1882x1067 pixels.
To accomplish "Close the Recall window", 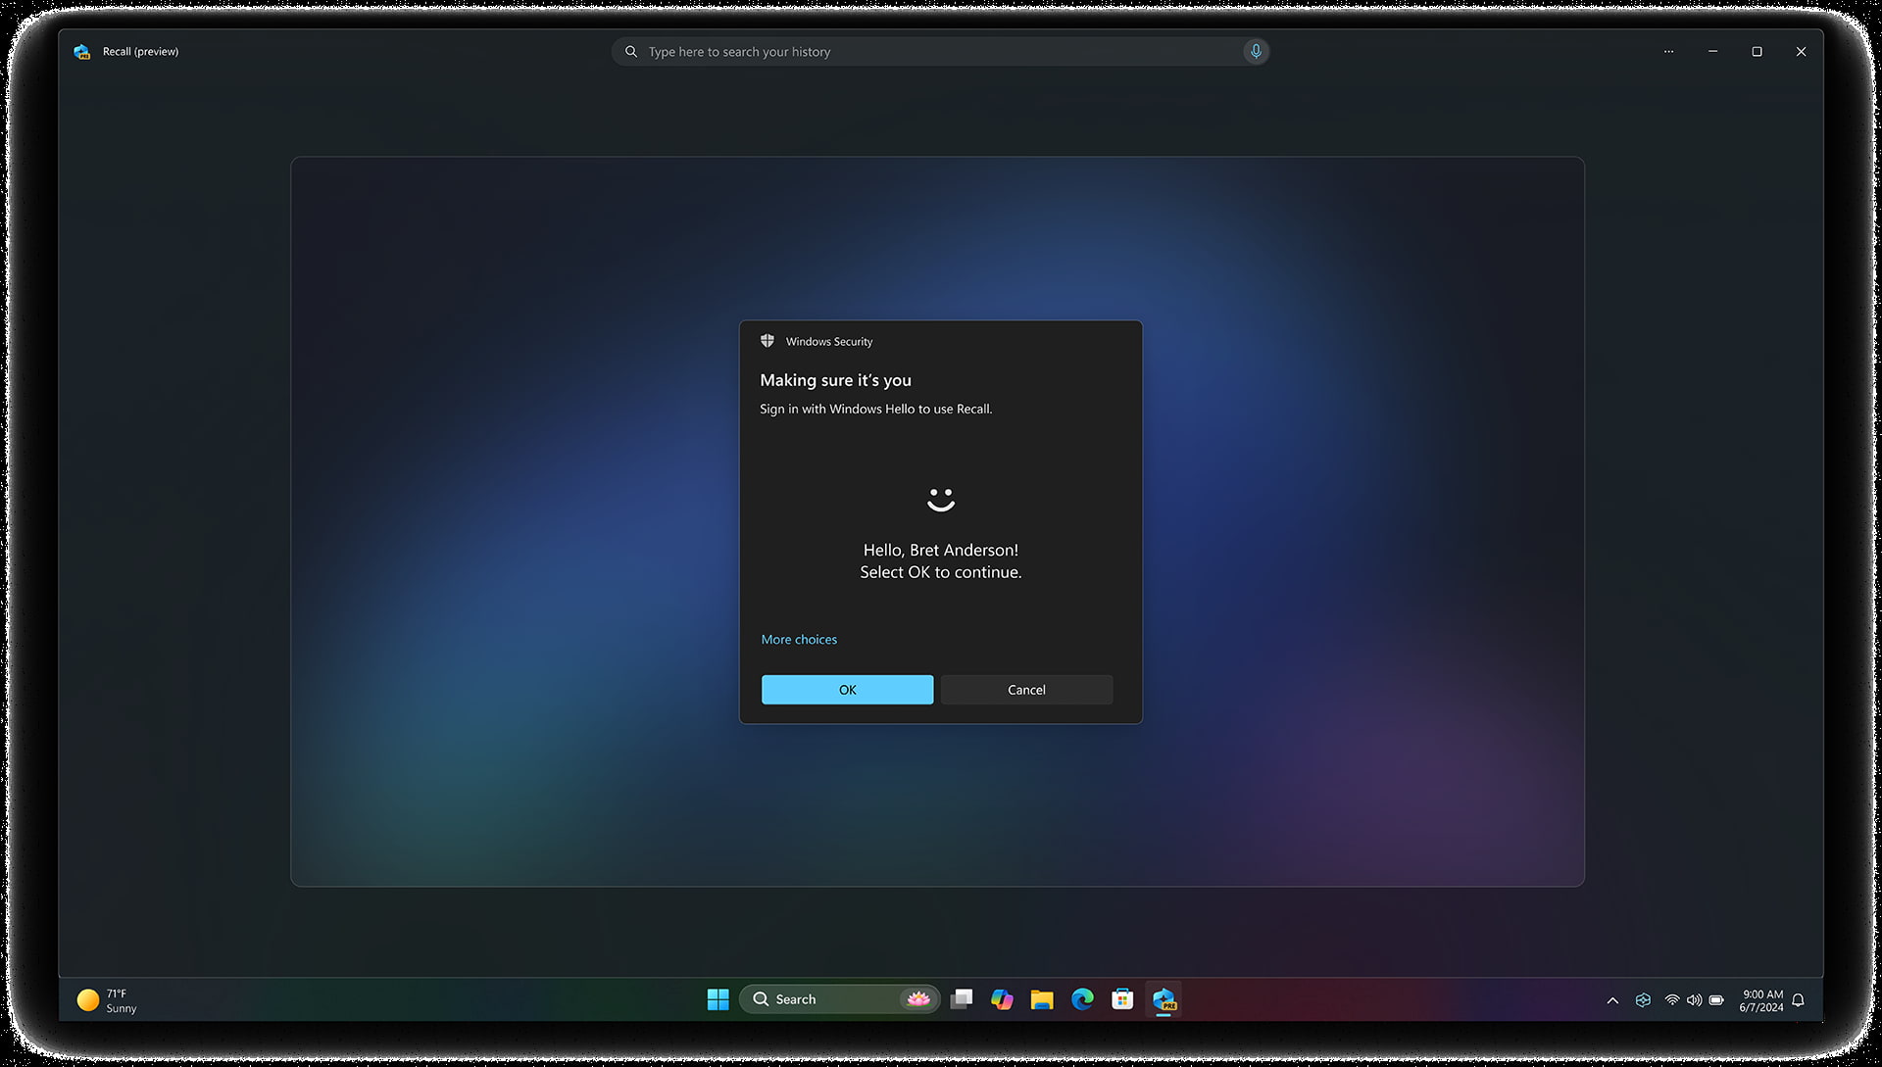I will tap(1801, 52).
